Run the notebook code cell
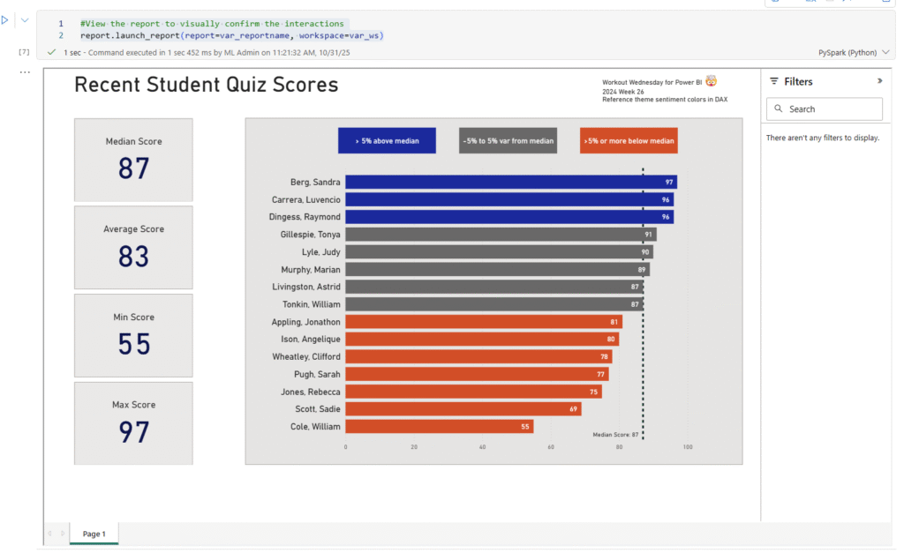Screen dimensions: 904x553 pyautogui.click(x=4, y=19)
